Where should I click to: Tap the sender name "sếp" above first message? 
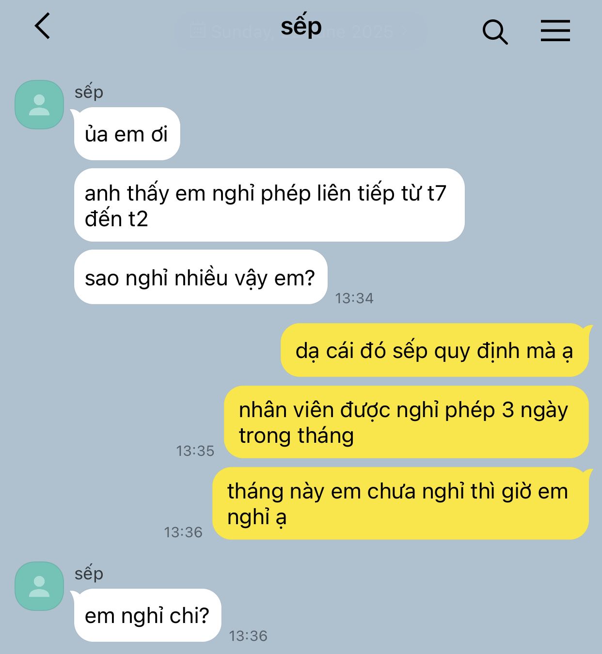tap(89, 92)
